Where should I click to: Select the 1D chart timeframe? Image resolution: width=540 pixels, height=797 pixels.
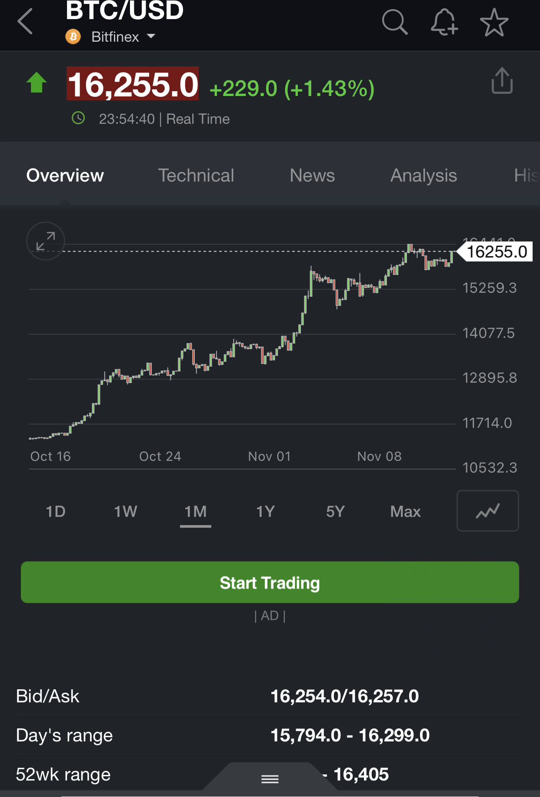click(56, 512)
